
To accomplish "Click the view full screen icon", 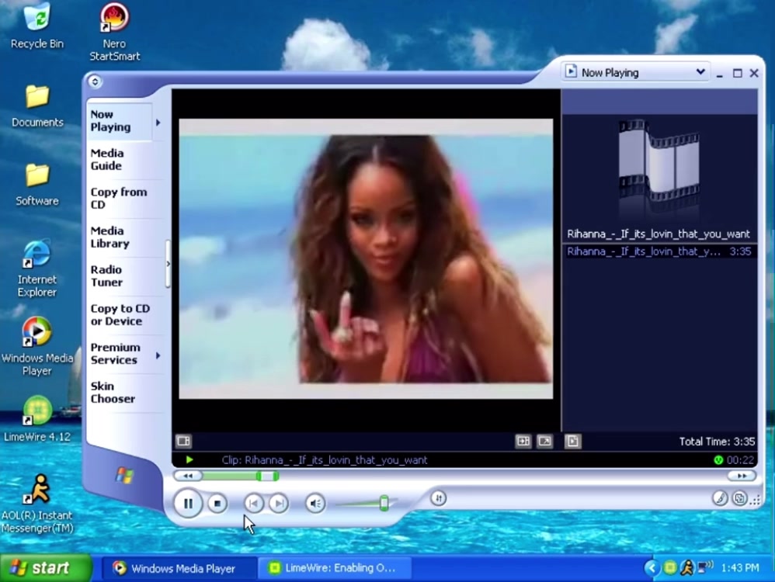I will coord(544,441).
